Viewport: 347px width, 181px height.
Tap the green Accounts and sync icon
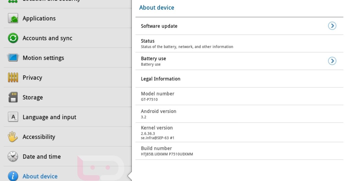13,38
